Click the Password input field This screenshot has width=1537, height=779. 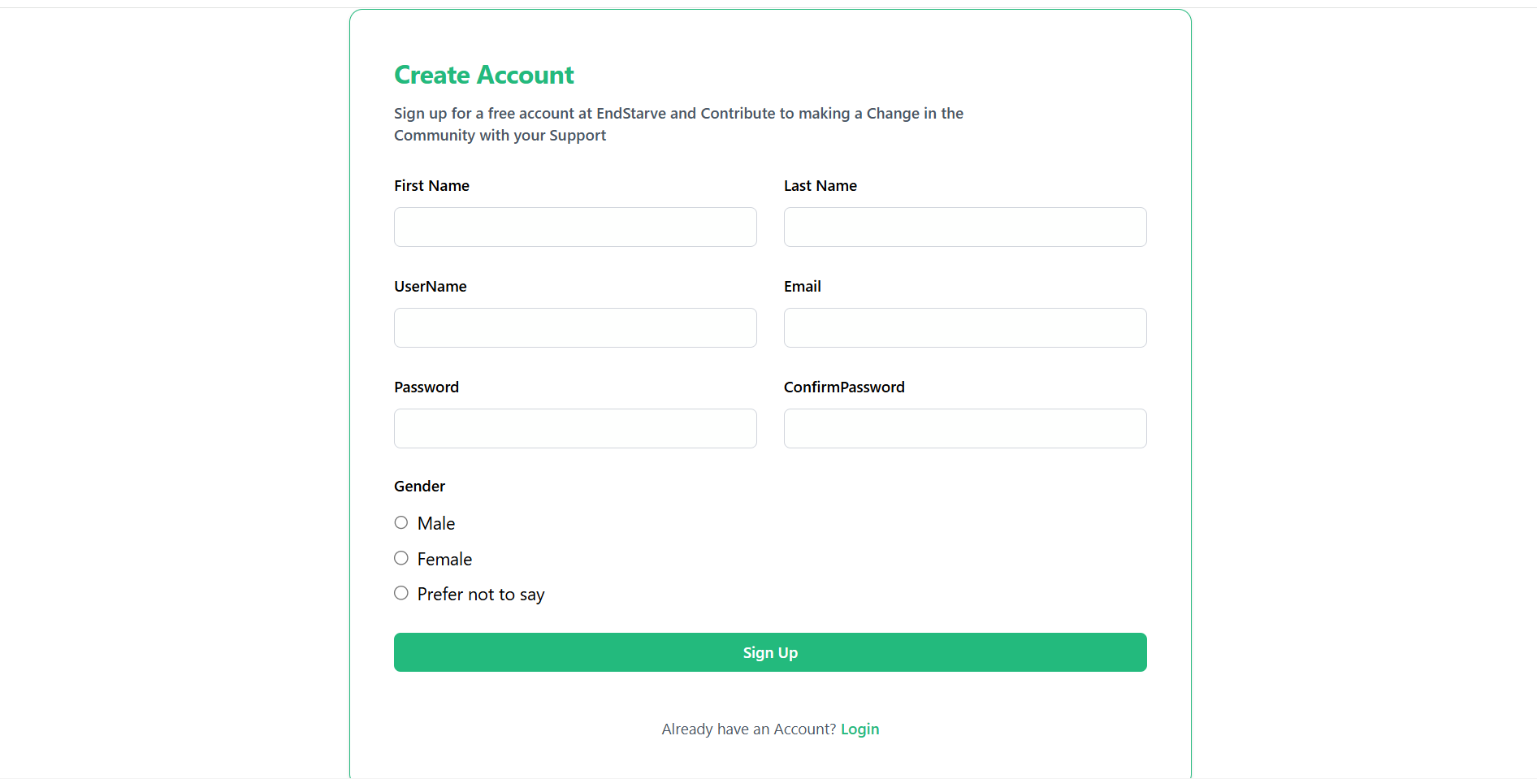click(575, 429)
